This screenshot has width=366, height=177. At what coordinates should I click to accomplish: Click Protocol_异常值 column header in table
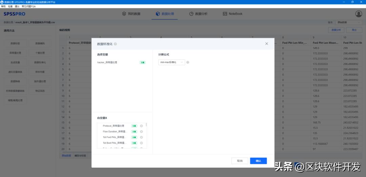point(80,43)
